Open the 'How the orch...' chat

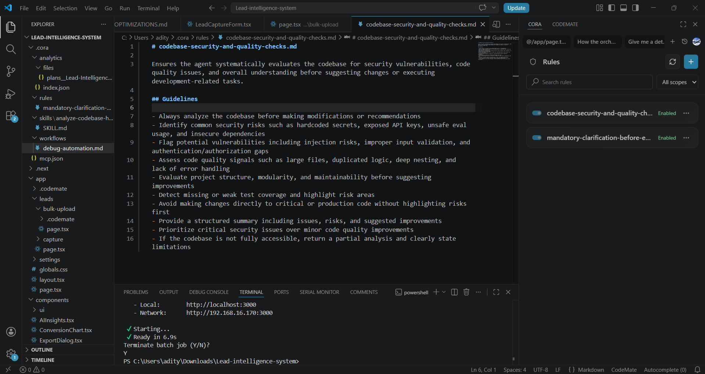(597, 42)
